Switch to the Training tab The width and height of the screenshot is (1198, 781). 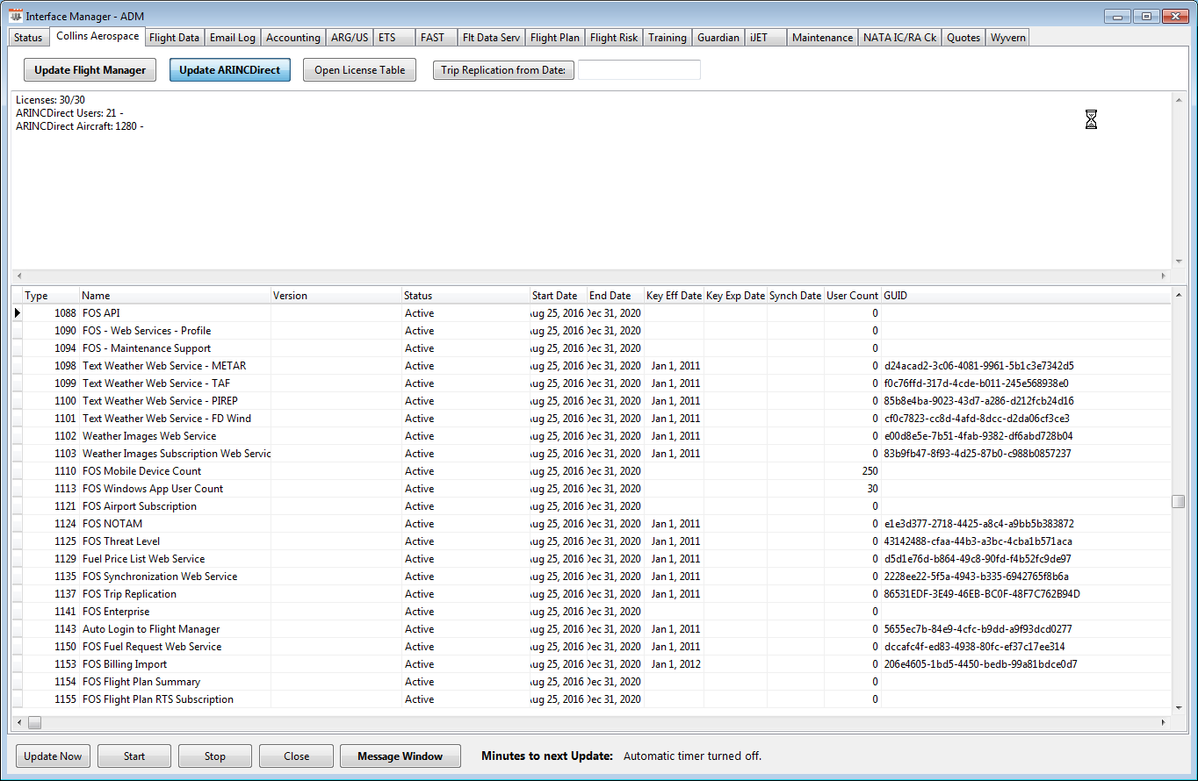pyautogui.click(x=668, y=38)
